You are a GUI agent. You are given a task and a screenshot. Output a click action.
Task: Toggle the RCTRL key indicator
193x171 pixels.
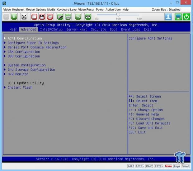pyautogui.click(x=159, y=166)
